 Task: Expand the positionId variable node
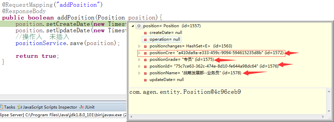tap(139, 67)
